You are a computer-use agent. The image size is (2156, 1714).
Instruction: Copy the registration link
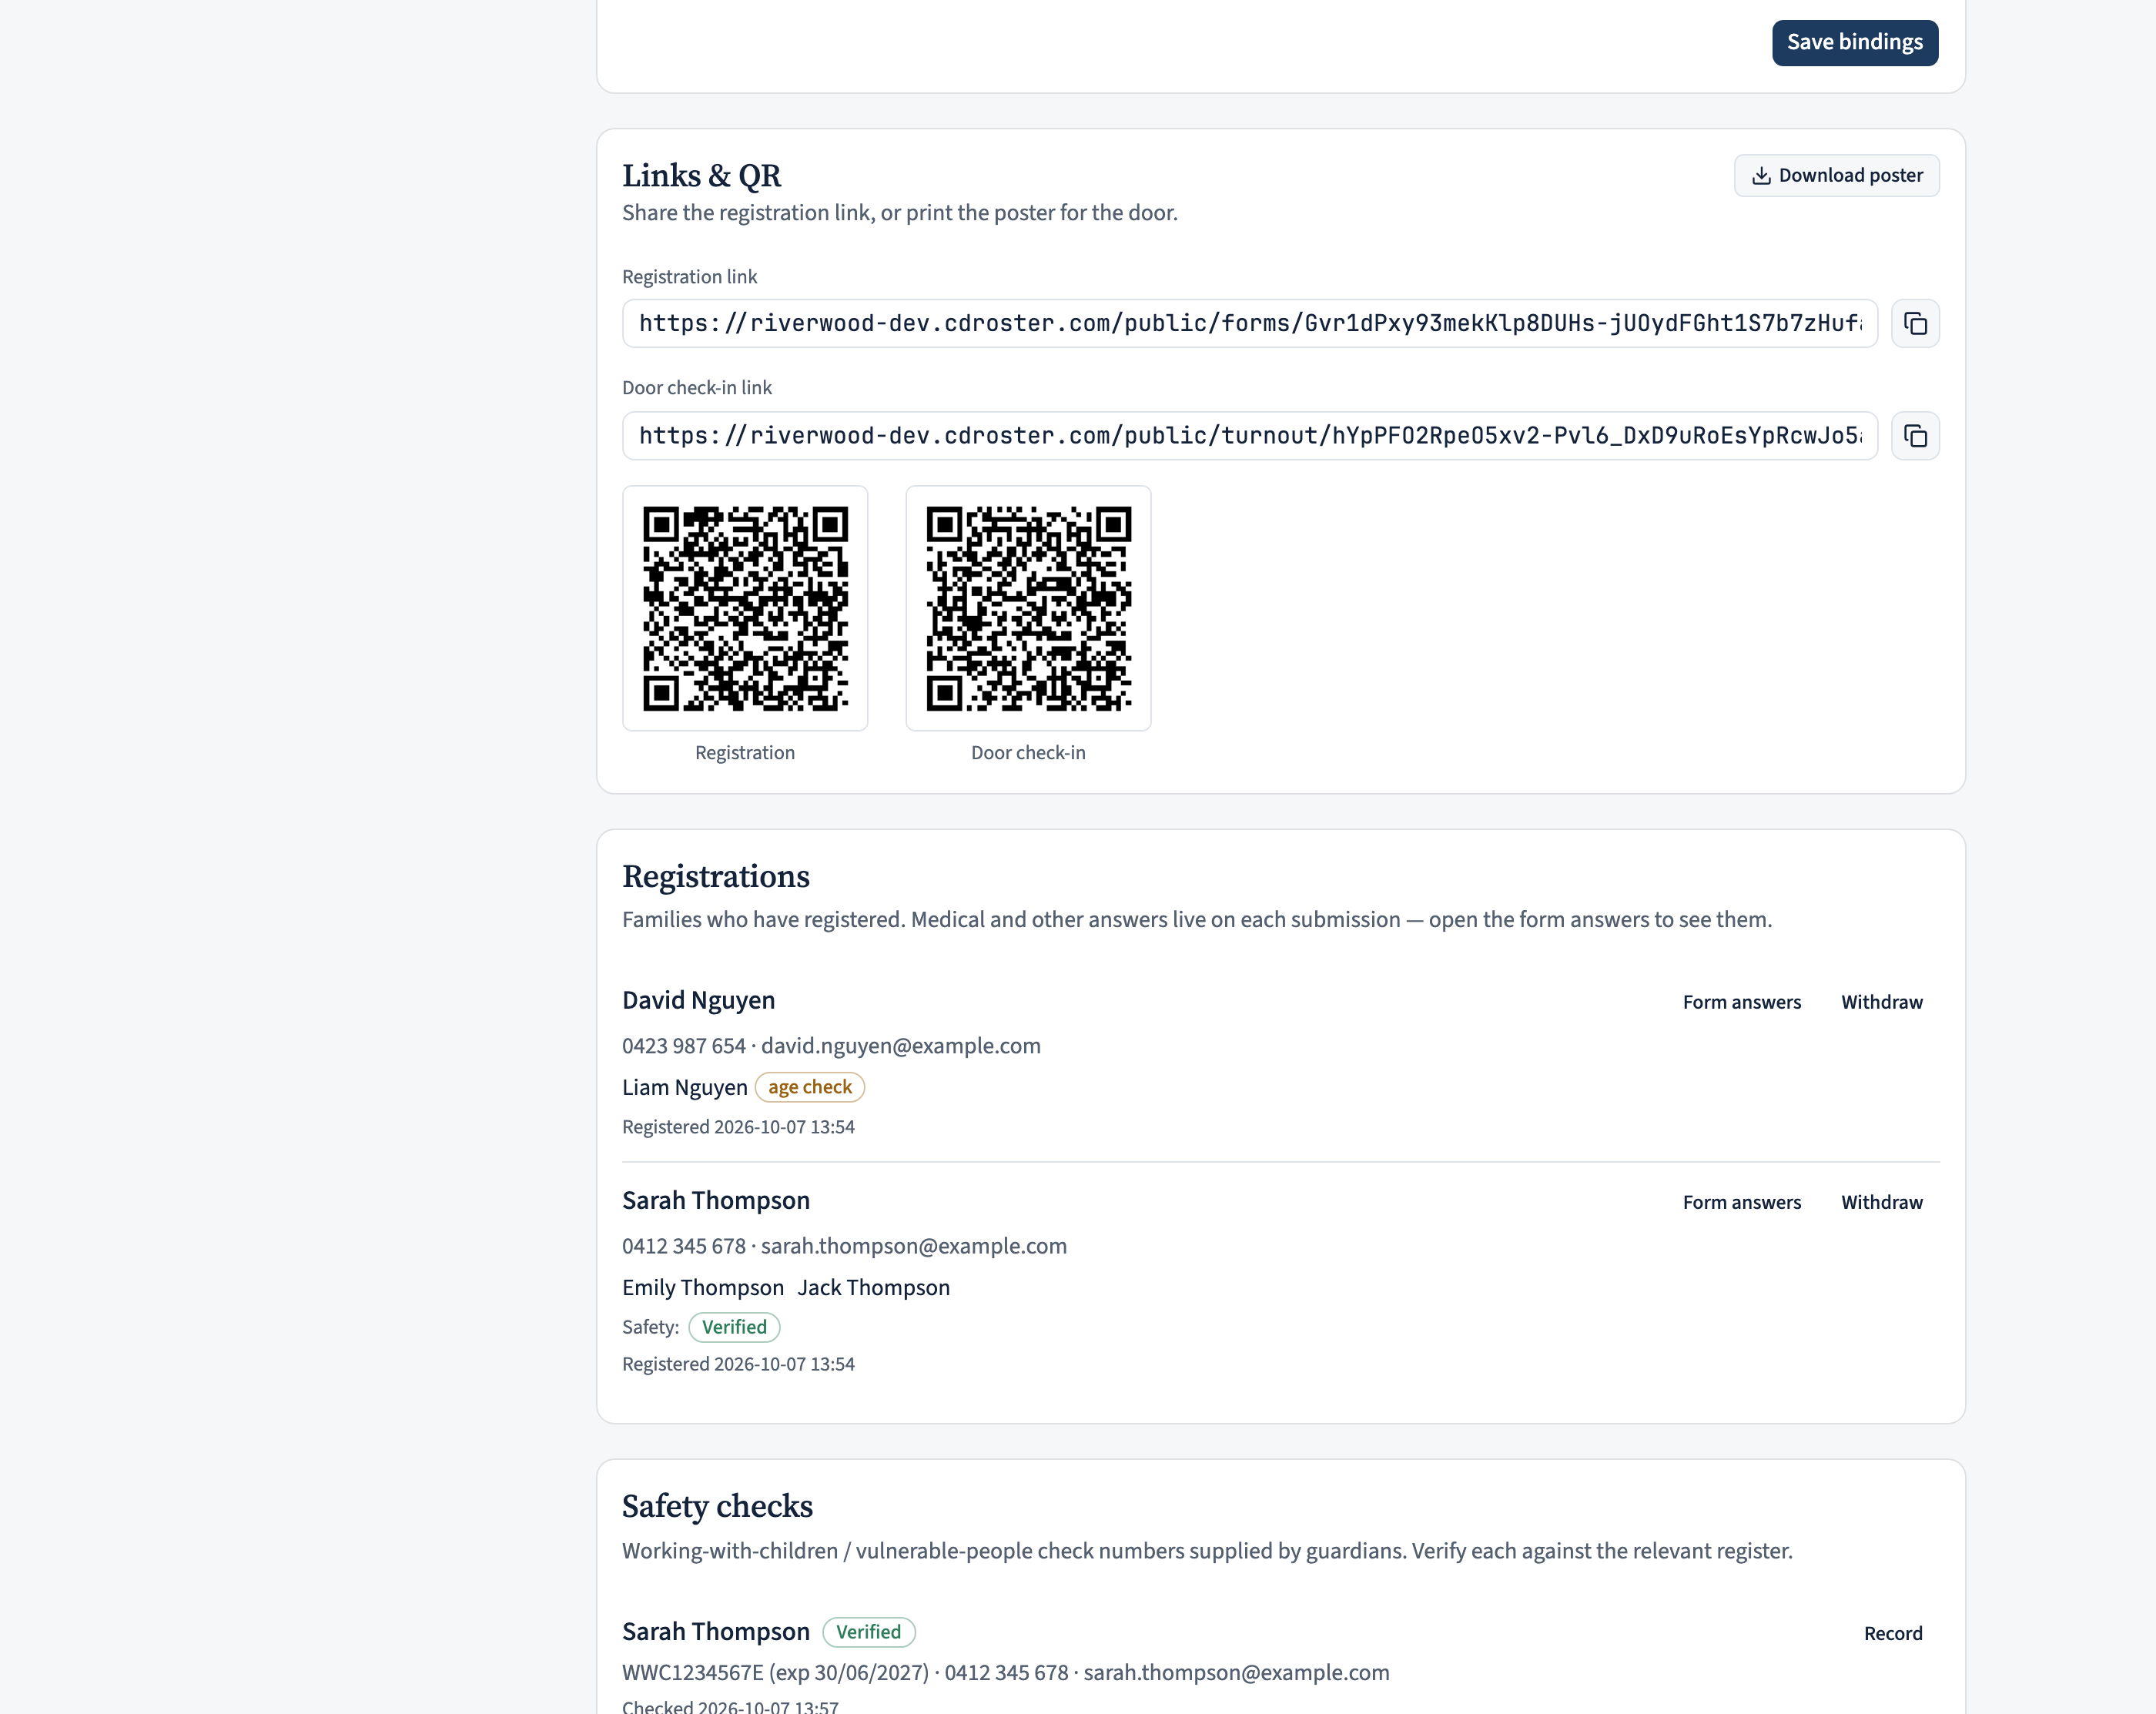[1915, 323]
